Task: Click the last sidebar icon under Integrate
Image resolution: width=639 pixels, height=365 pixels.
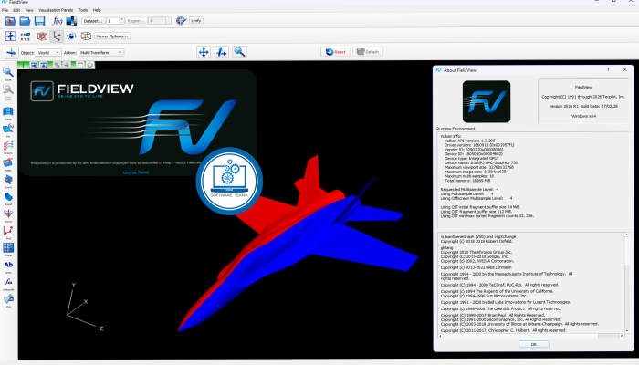Action: pos(7,300)
